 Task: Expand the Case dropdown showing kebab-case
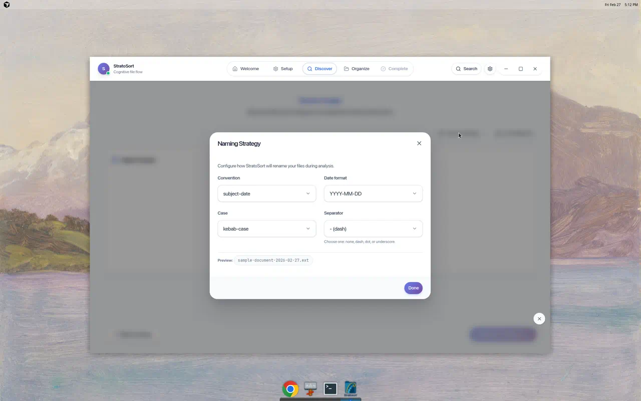point(266,229)
